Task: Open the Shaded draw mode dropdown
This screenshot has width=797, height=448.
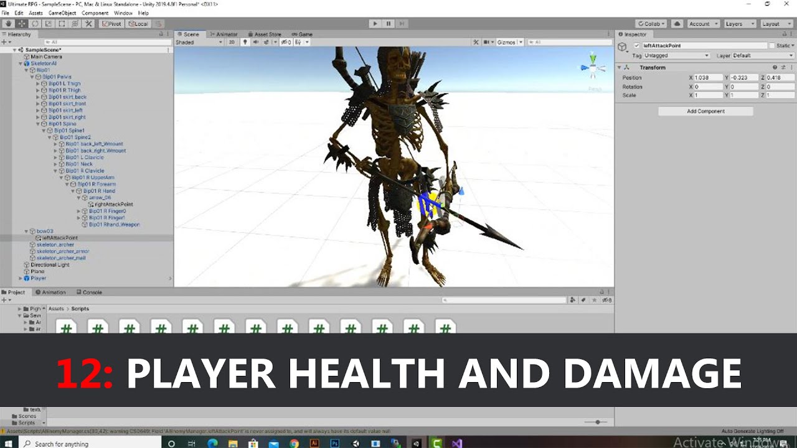Action: click(x=199, y=42)
